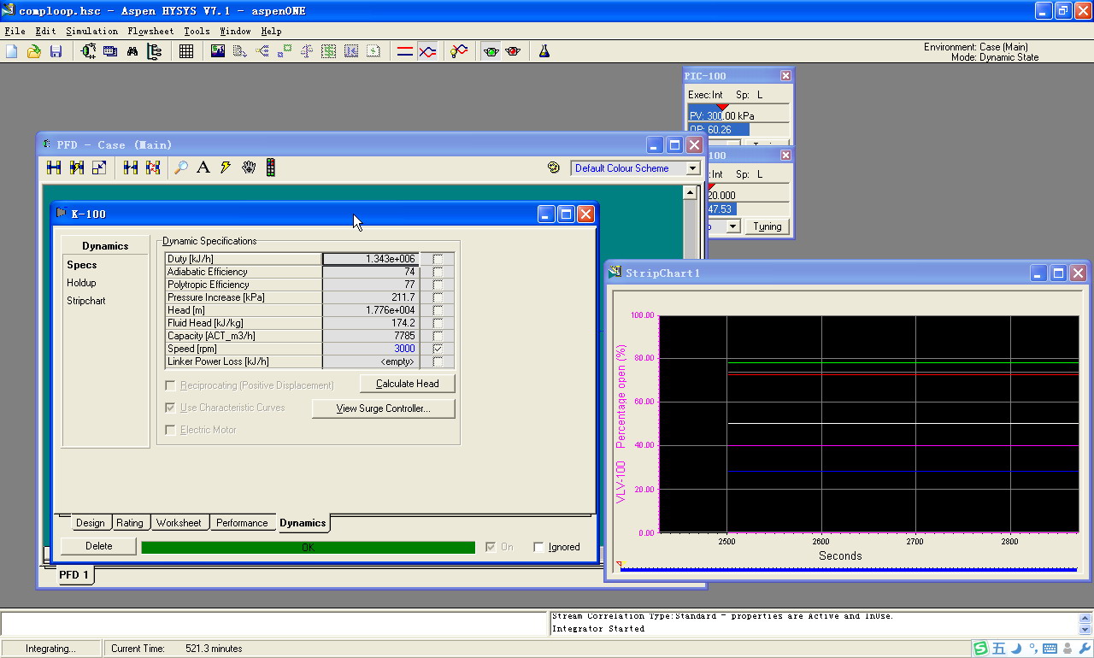The image size is (1094, 658).
Task: Open the File menu
Action: click(15, 31)
